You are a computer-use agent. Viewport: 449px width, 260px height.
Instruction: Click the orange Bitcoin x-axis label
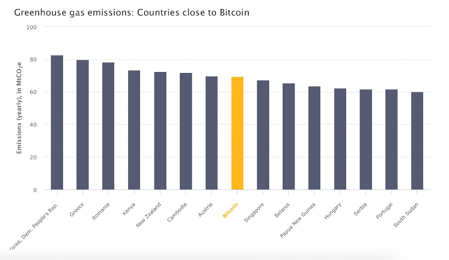tap(230, 210)
